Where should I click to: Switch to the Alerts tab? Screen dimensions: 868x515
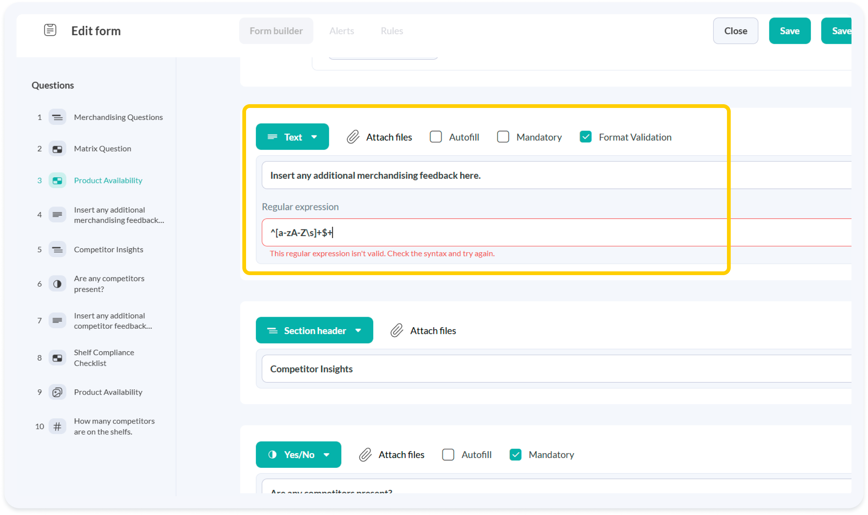342,31
